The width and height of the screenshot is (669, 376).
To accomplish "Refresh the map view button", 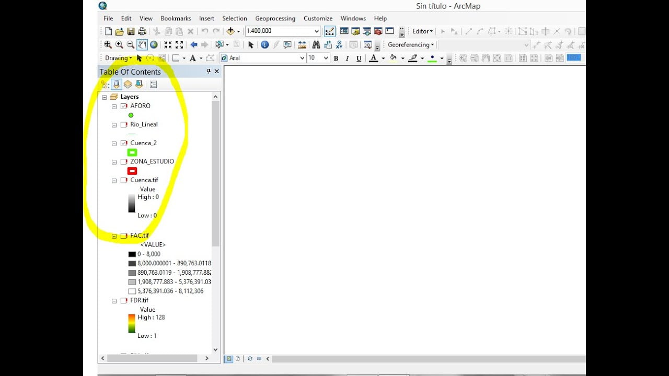I will click(x=250, y=359).
